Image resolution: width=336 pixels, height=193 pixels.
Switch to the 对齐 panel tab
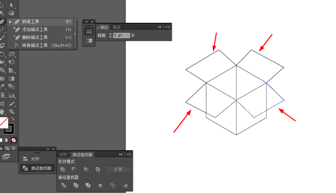(63, 155)
